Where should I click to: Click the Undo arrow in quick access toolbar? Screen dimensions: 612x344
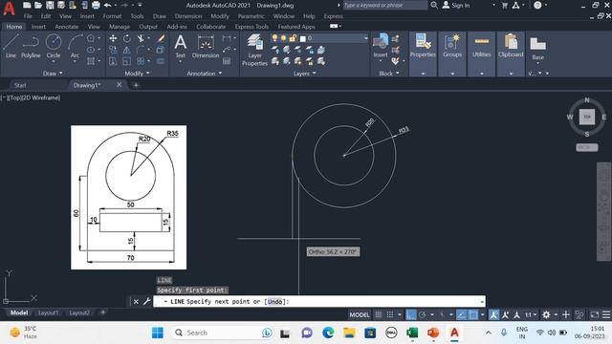pyautogui.click(x=108, y=5)
